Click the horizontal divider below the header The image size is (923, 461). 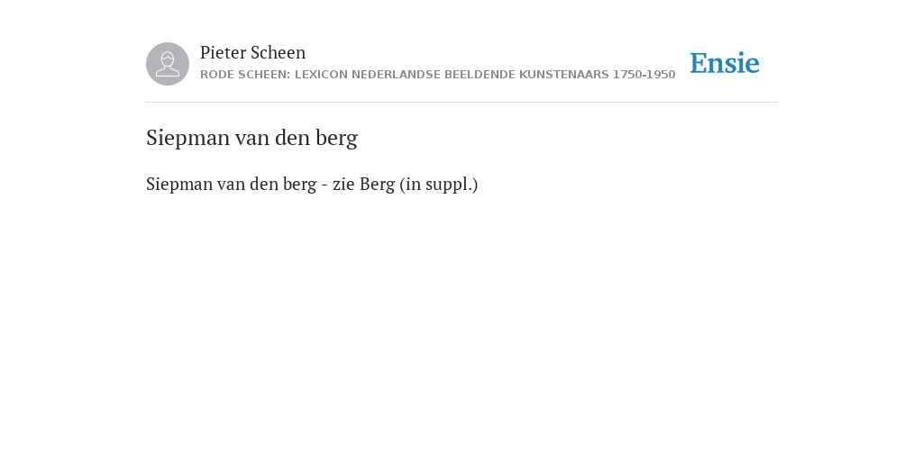461,103
